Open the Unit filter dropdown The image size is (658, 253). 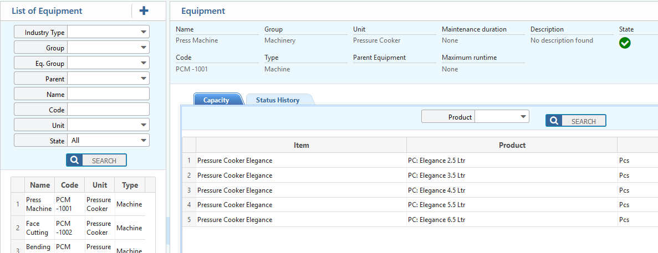[108, 125]
